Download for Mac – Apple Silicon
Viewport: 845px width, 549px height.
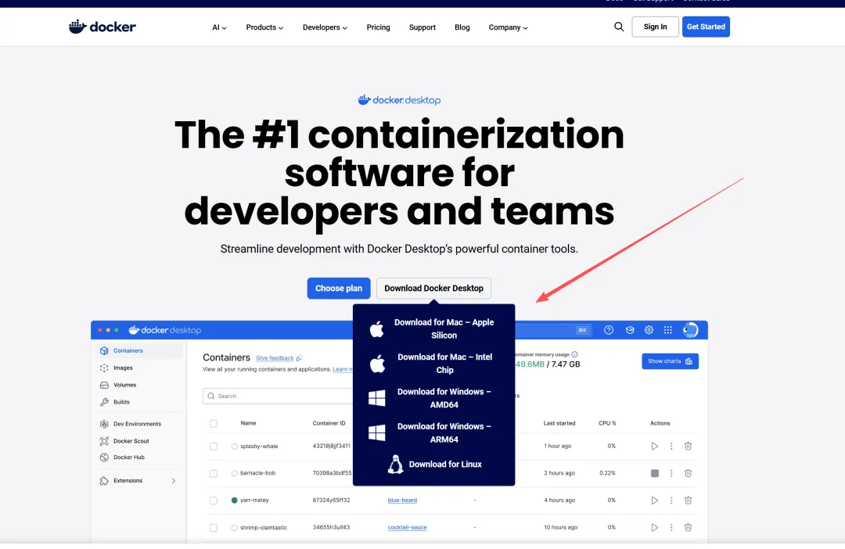[x=433, y=328]
